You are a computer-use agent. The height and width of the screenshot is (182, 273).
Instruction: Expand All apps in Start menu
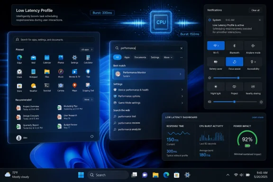point(87,50)
